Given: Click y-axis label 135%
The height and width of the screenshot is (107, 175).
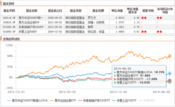Looking at the screenshot, I should coord(9,45).
